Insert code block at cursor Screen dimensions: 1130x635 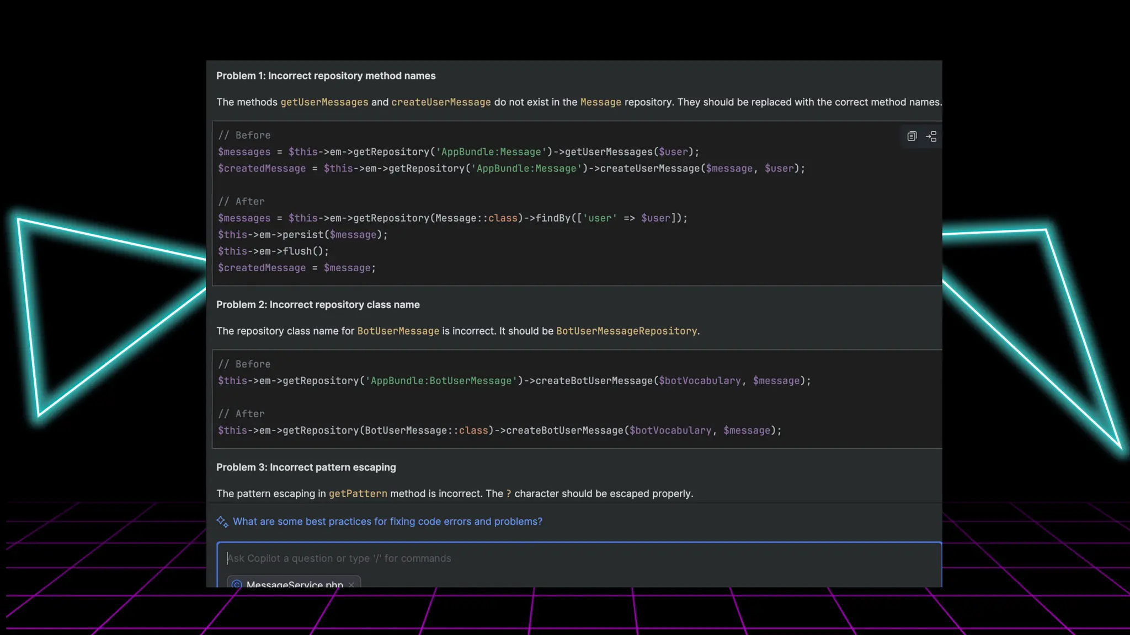(x=931, y=136)
